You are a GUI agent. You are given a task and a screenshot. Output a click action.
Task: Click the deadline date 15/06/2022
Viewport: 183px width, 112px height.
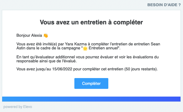tap(62, 69)
